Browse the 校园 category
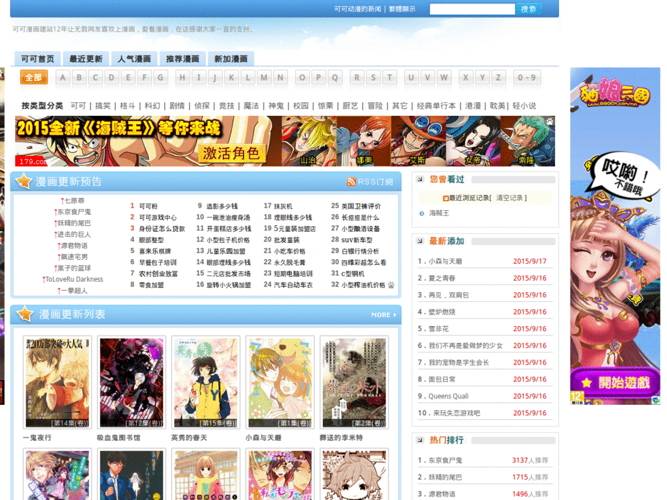 click(300, 105)
